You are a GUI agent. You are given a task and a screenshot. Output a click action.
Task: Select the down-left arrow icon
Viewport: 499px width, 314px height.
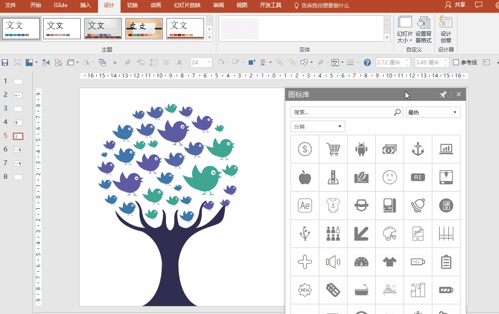(x=361, y=234)
